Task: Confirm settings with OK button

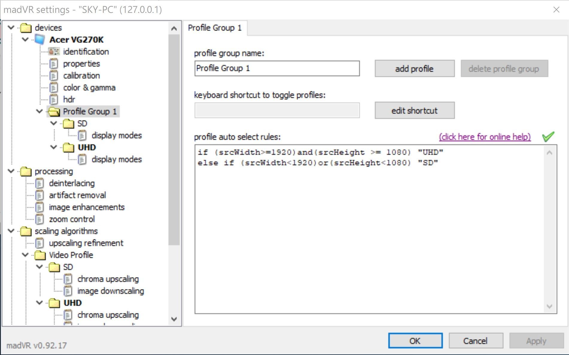Action: click(x=415, y=341)
